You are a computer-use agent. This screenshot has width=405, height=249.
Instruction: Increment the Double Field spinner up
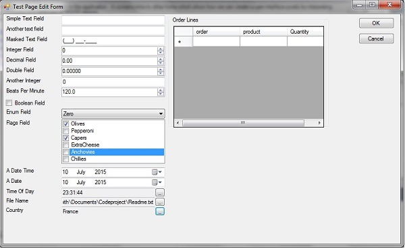point(161,70)
